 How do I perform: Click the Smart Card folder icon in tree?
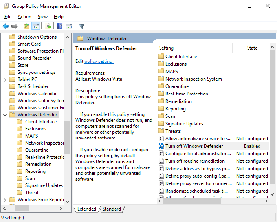coord(12,44)
